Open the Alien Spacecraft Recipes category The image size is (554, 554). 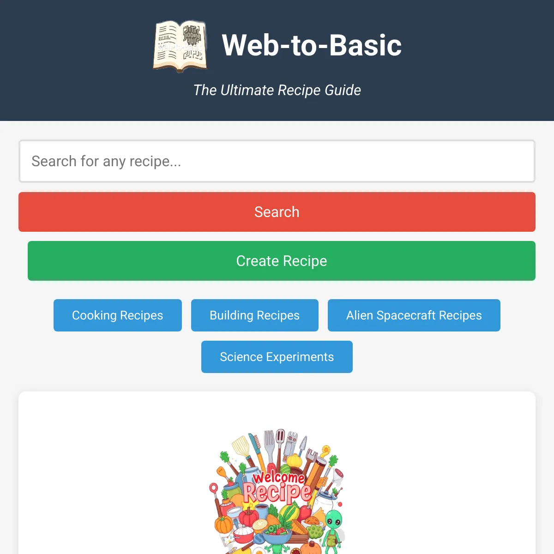[414, 315]
